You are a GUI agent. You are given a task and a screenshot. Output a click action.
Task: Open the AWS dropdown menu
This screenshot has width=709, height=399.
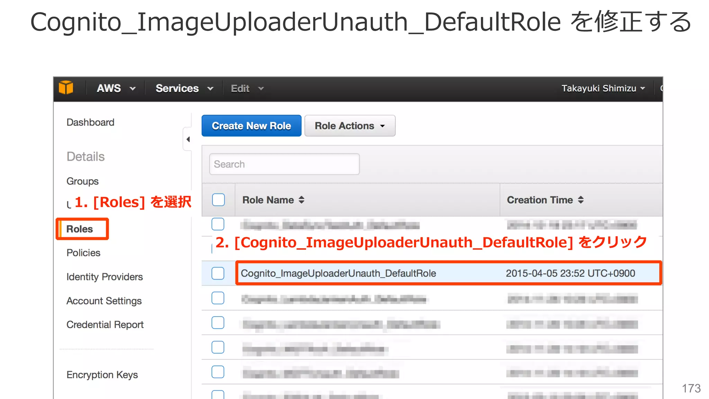click(x=116, y=89)
